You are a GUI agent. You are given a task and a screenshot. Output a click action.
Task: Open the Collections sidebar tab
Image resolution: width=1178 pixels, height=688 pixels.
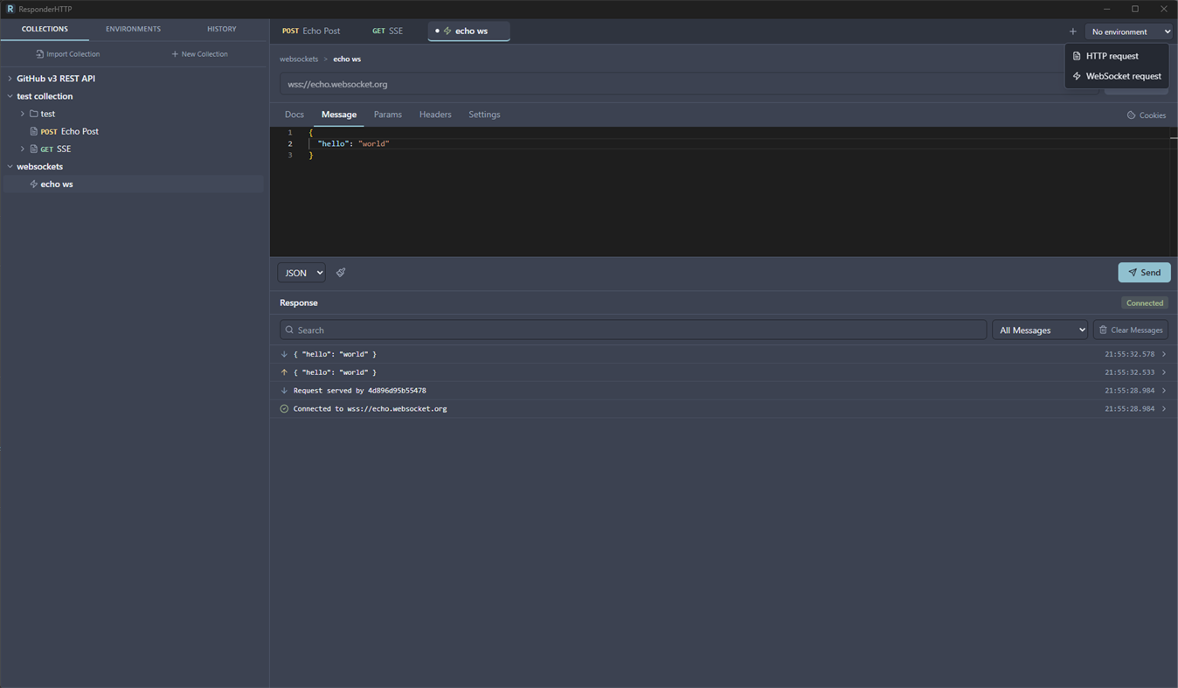tap(45, 29)
